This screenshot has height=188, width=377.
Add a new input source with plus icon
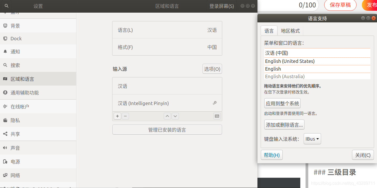(x=117, y=116)
